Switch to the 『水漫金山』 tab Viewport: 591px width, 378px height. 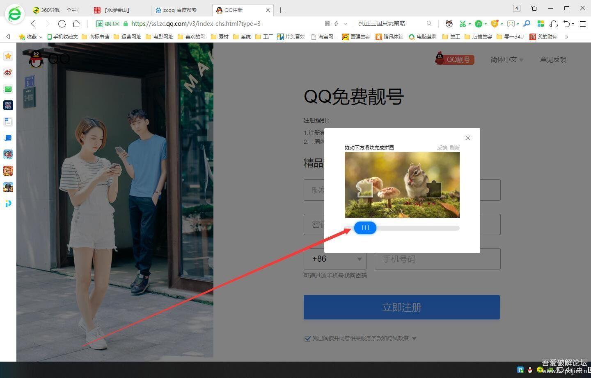point(117,10)
